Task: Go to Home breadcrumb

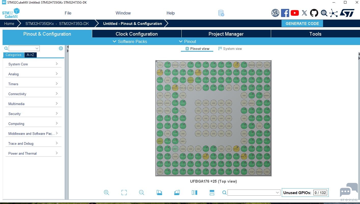Action: point(9,24)
